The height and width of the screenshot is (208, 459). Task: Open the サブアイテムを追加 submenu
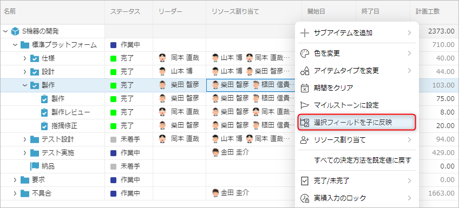click(357, 33)
